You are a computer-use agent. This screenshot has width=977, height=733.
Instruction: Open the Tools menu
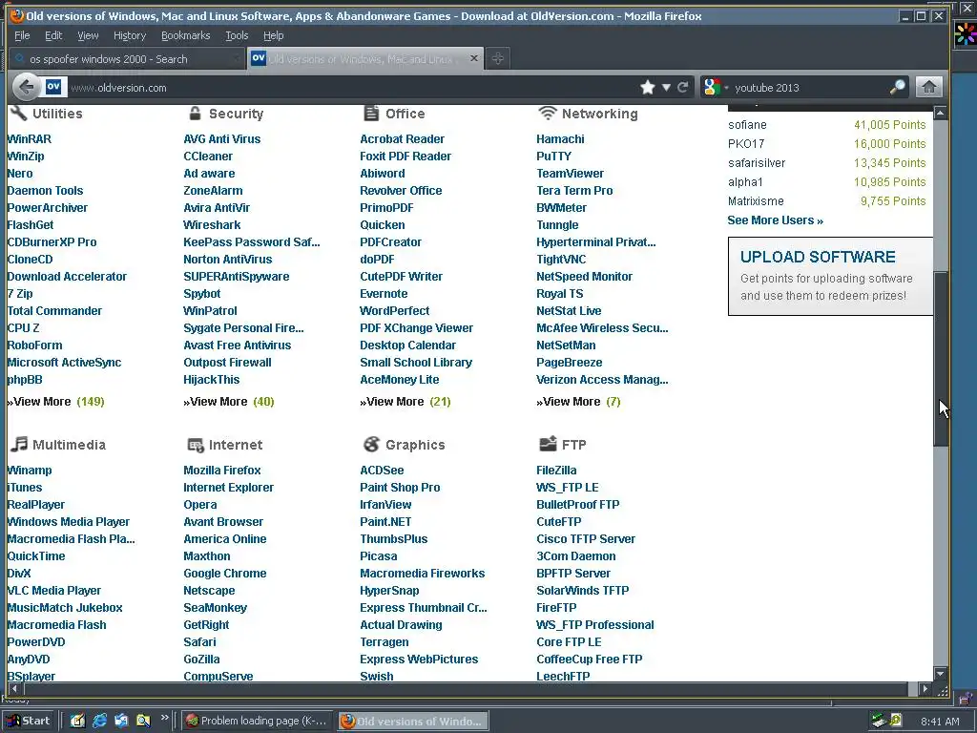click(x=237, y=35)
